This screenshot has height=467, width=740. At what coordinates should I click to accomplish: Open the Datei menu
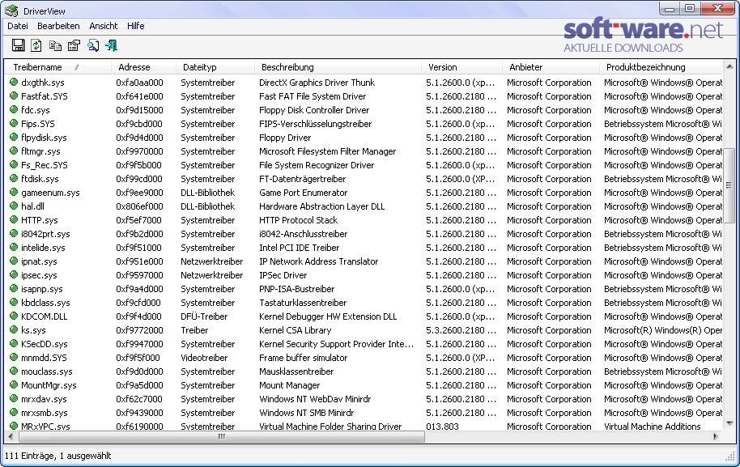(18, 26)
